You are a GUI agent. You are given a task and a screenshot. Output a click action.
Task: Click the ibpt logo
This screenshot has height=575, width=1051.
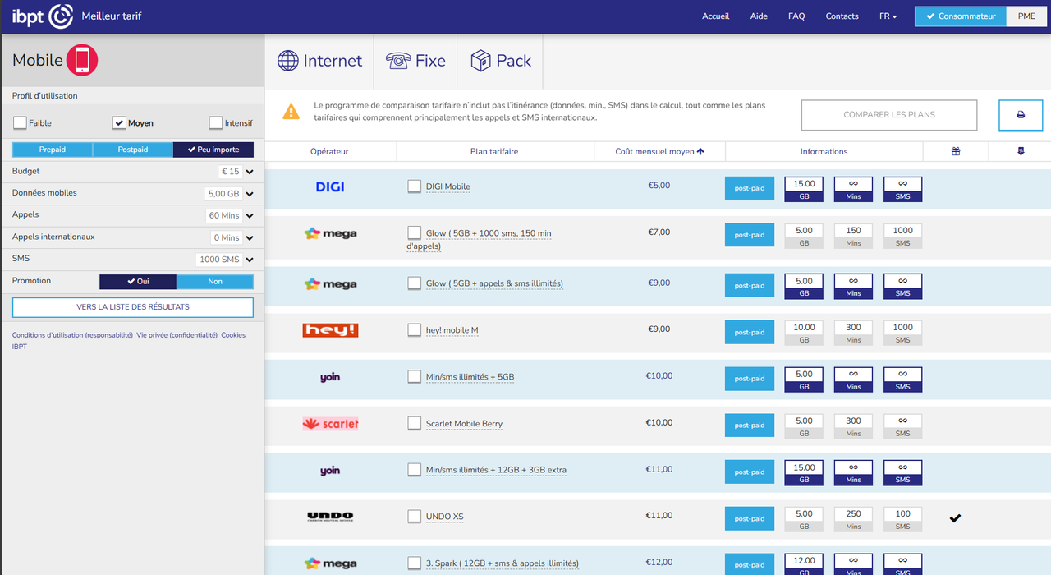pos(43,16)
